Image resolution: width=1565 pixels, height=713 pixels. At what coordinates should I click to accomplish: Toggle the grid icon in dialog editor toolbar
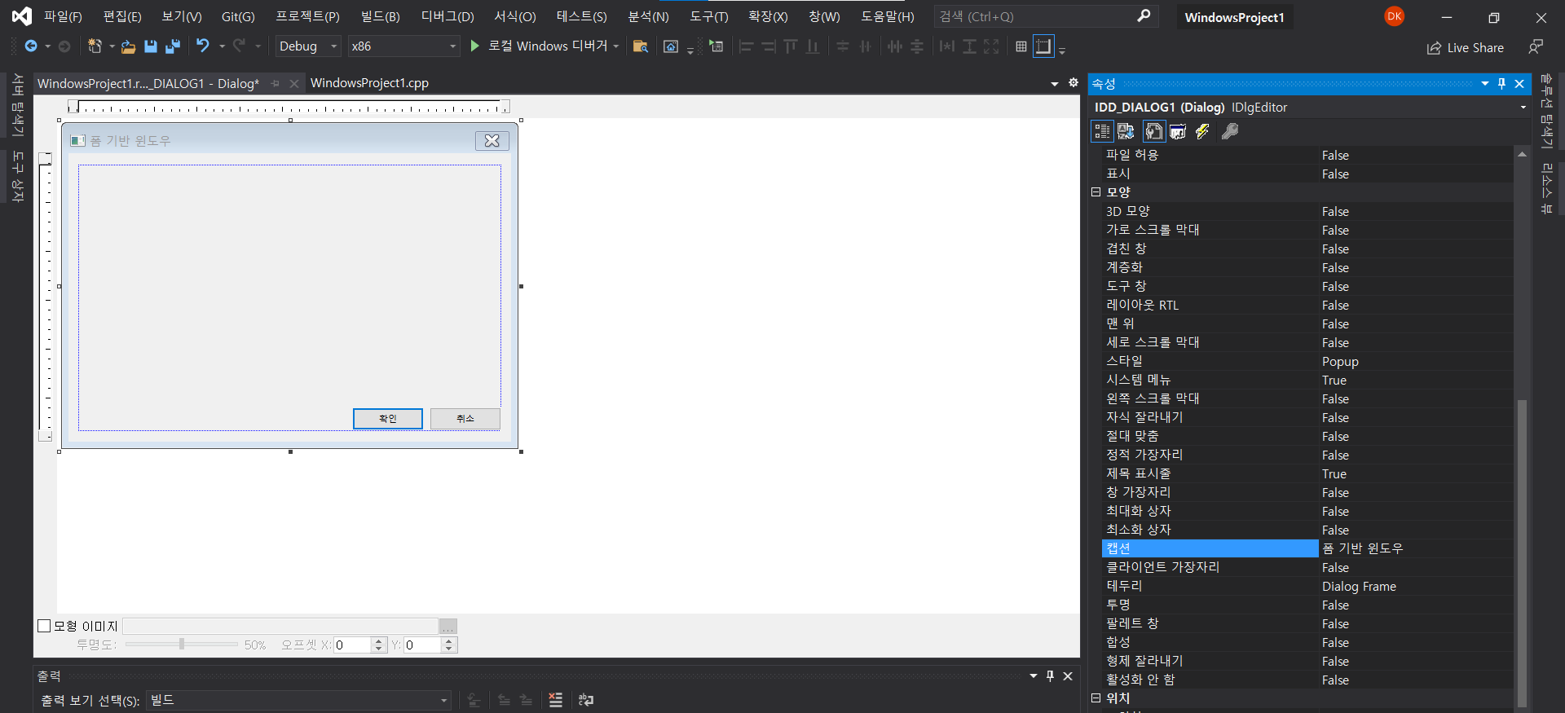tap(1021, 46)
